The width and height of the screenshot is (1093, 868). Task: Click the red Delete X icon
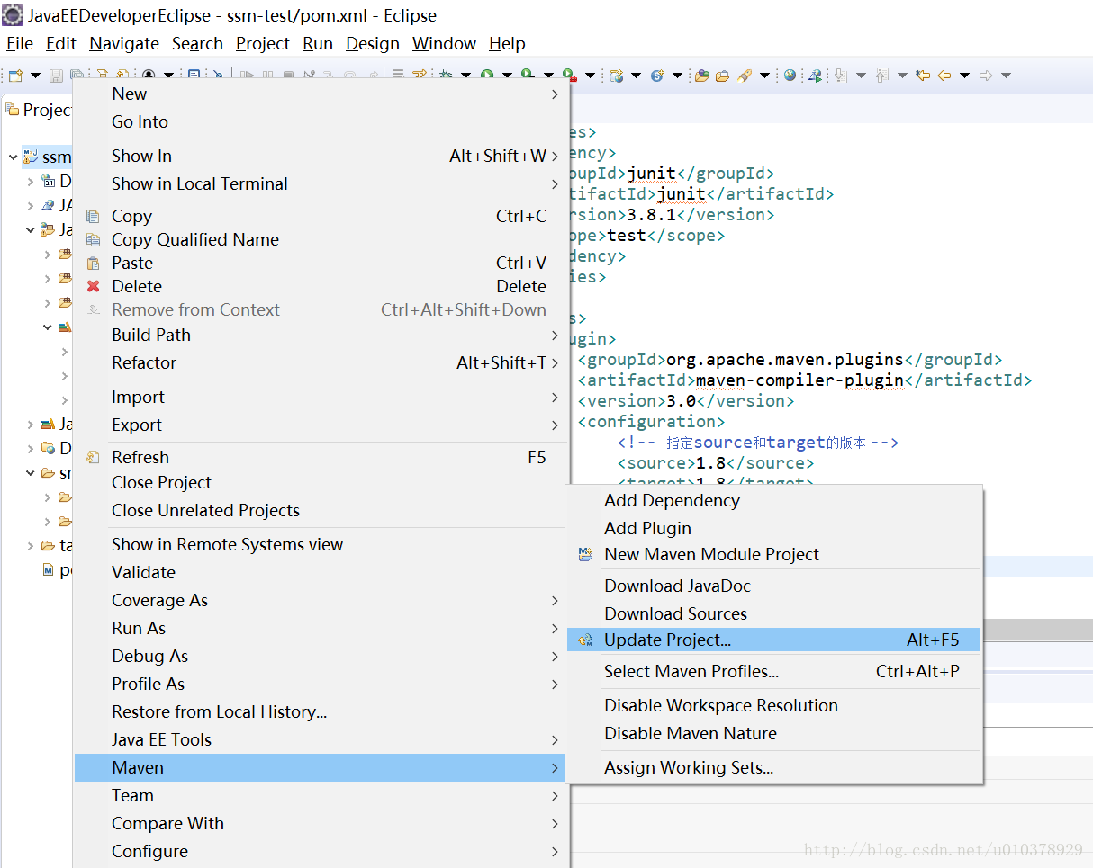pos(93,286)
